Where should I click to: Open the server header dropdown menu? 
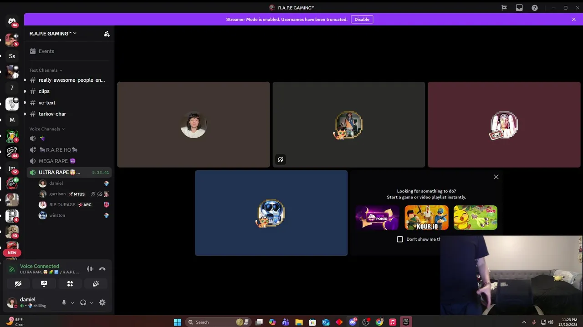[x=53, y=34]
